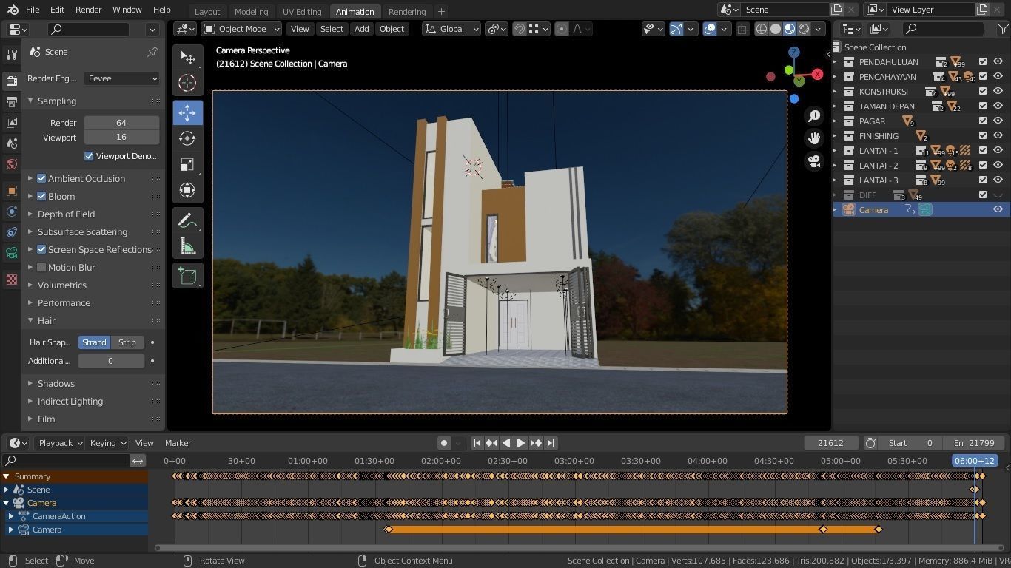Add a new workspace with plus button
1011x568 pixels.
441,11
